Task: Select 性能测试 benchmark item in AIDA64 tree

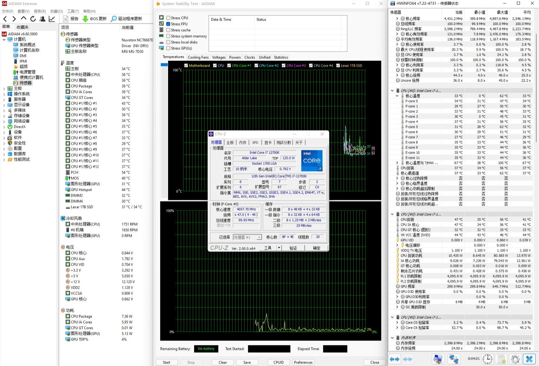Action: 21,160
